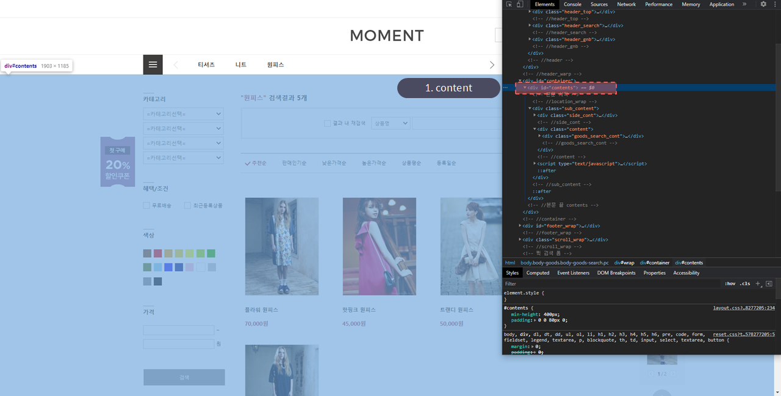Open DevTools three-dot customize menu
This screenshot has height=396, width=781.
(776, 4)
